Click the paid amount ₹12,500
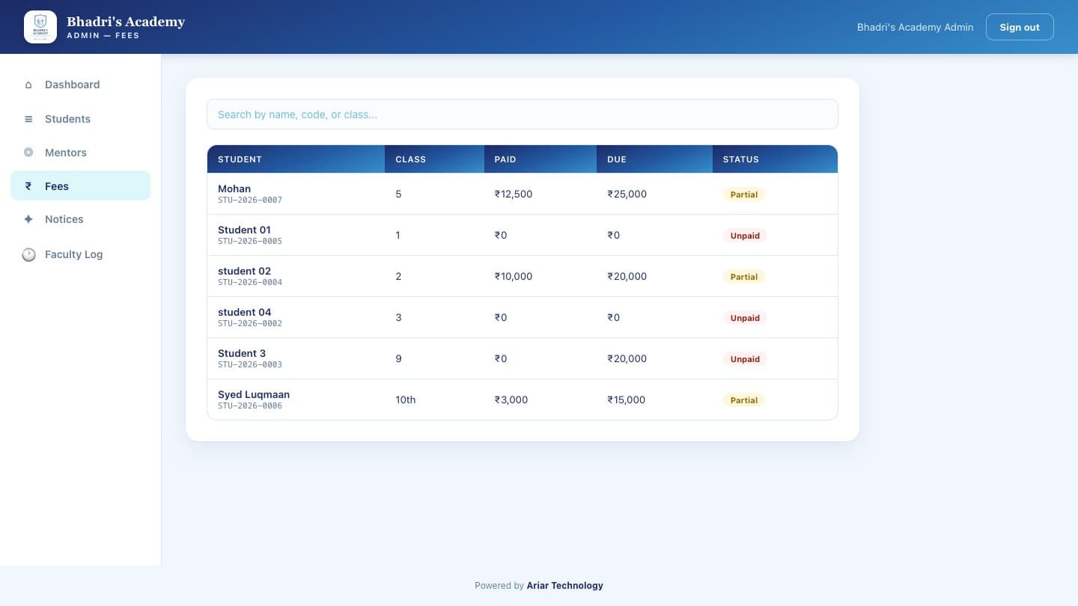Image resolution: width=1078 pixels, height=606 pixels. point(514,194)
